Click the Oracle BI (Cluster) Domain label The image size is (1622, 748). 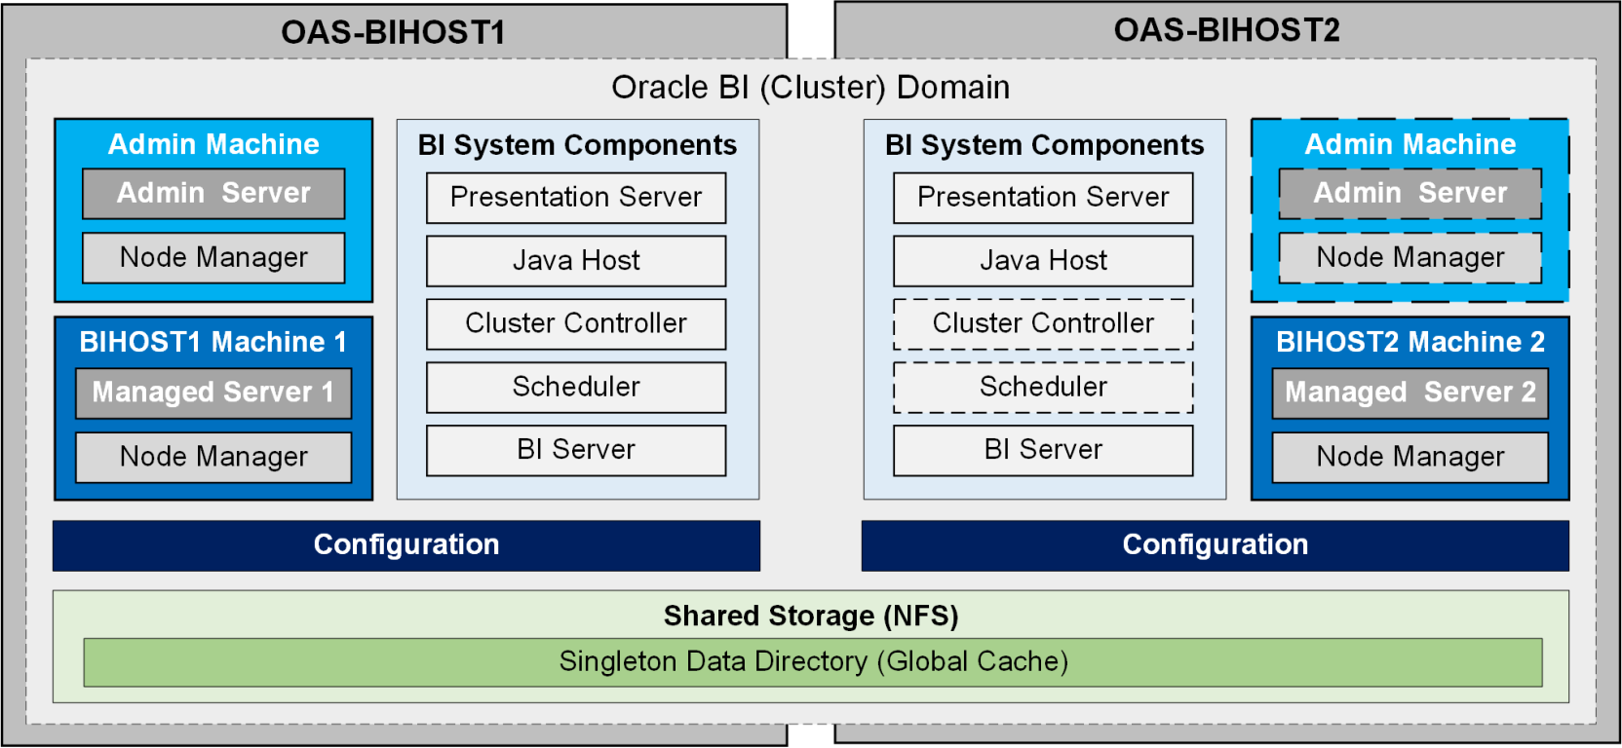(x=810, y=88)
